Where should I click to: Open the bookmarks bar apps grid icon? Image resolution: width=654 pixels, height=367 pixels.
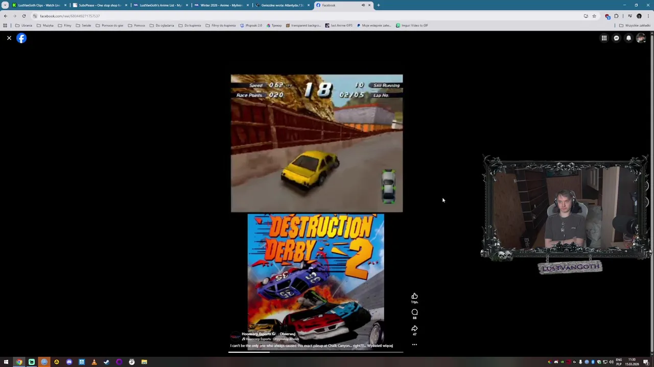click(x=5, y=25)
